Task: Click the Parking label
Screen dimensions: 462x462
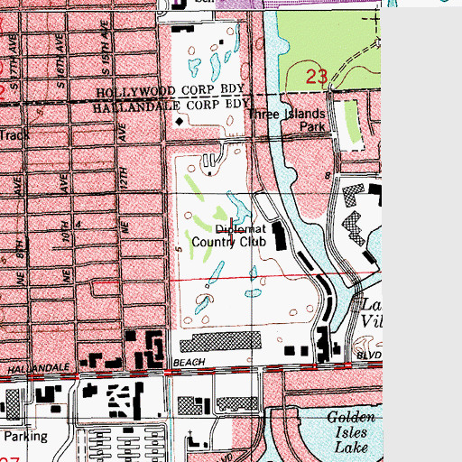Action: point(26,437)
